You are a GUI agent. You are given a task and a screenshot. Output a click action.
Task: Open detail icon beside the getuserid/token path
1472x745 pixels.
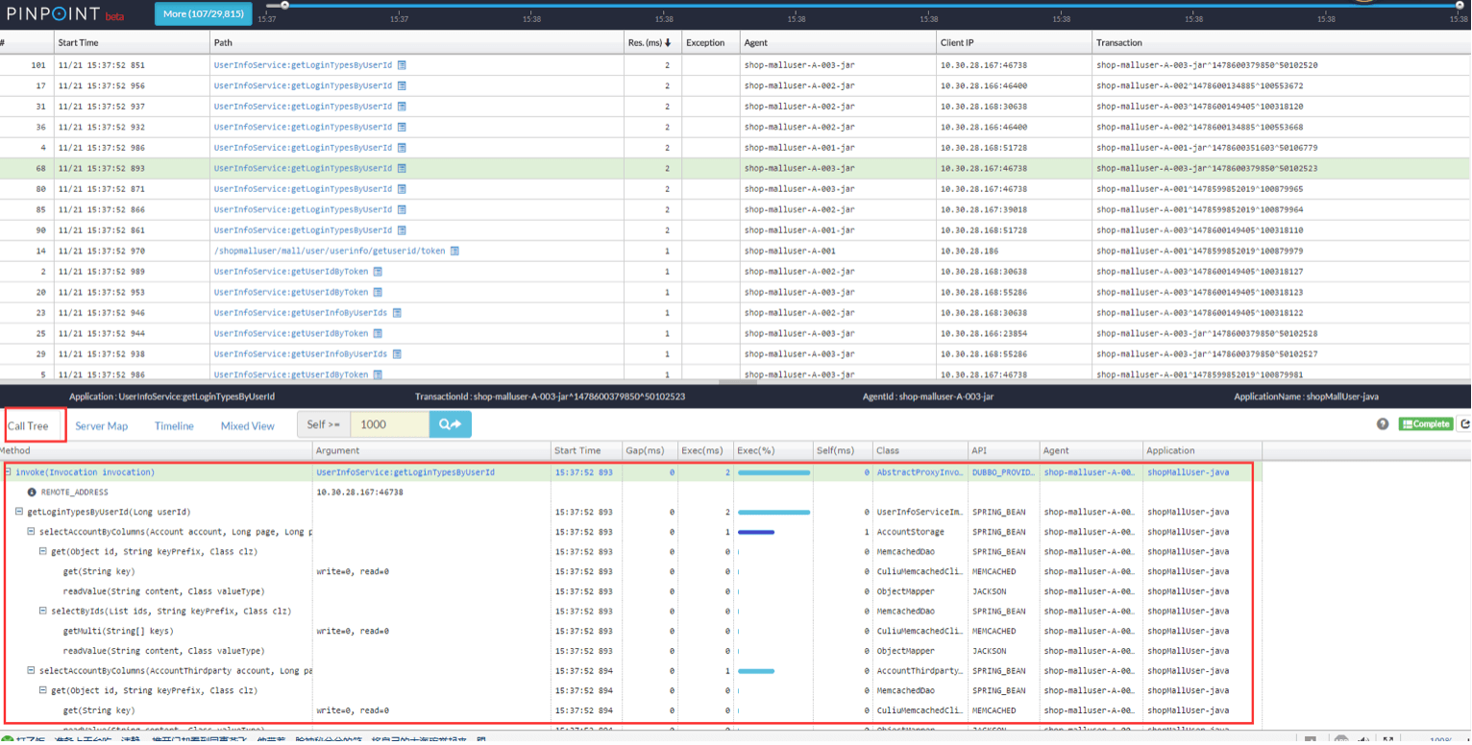click(455, 251)
